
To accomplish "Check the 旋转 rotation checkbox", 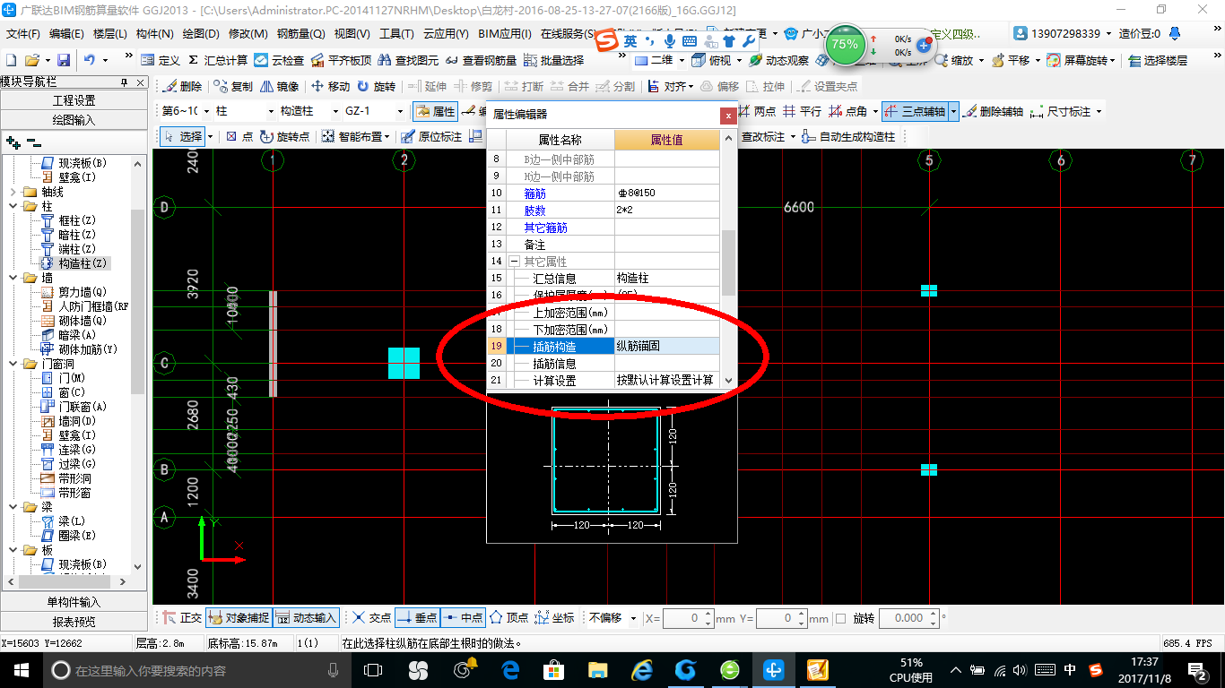I will 840,618.
